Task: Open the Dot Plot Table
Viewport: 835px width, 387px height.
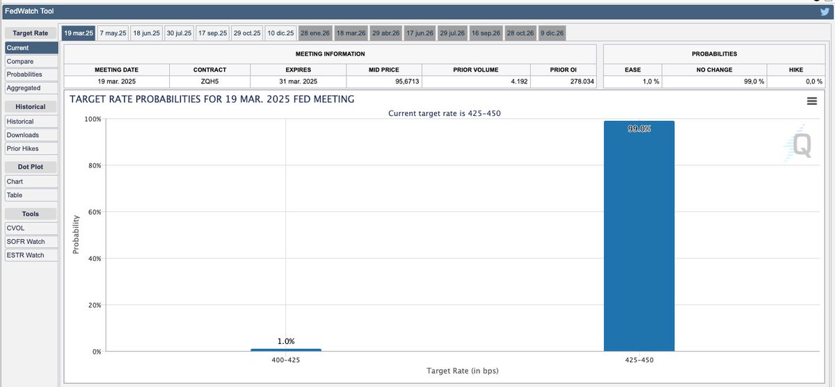Action: (x=31, y=195)
